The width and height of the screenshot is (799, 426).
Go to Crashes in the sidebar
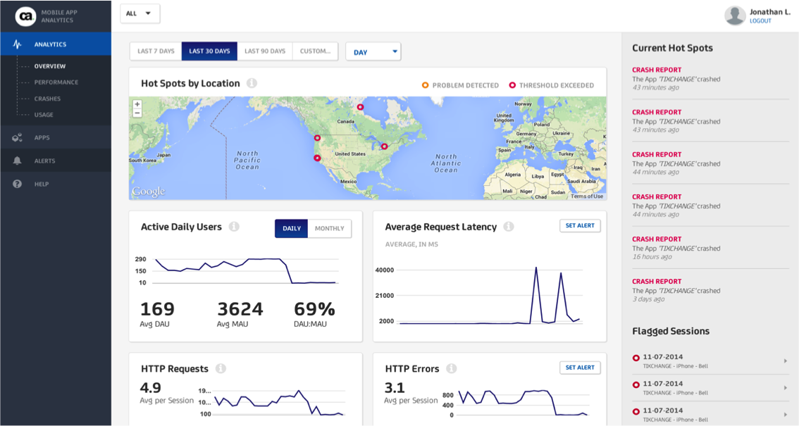[47, 99]
